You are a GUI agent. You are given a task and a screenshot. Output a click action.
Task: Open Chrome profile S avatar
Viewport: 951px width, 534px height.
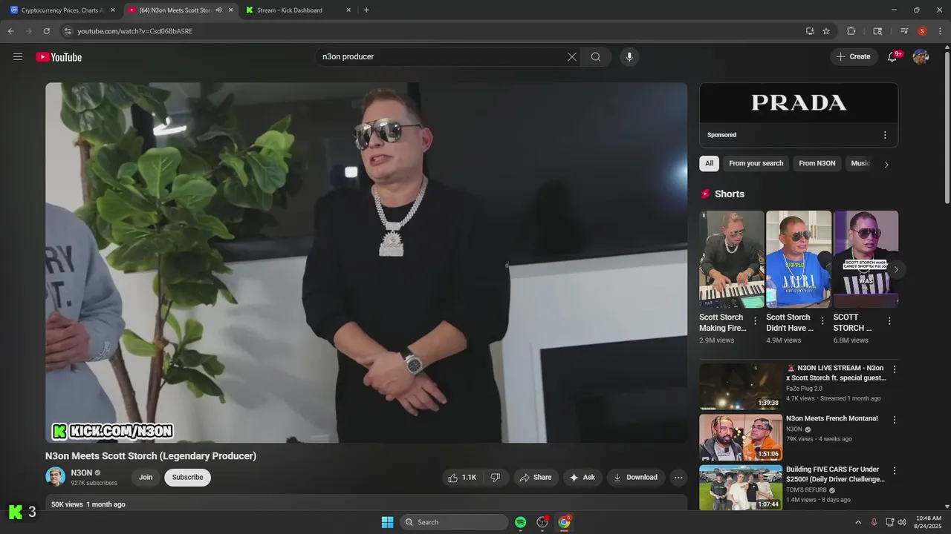pos(922,31)
